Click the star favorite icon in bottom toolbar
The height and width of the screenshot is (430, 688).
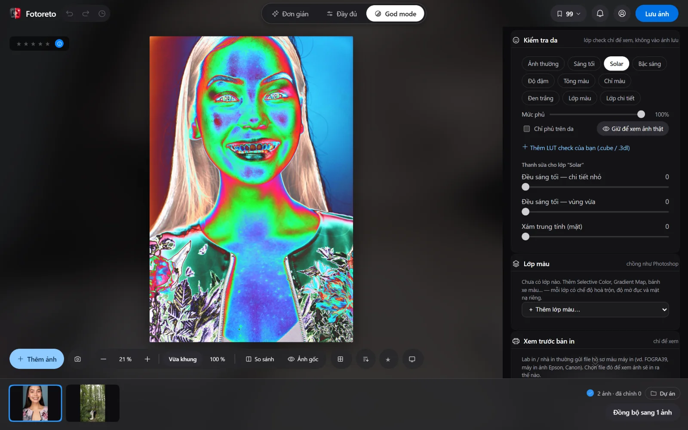pyautogui.click(x=388, y=359)
